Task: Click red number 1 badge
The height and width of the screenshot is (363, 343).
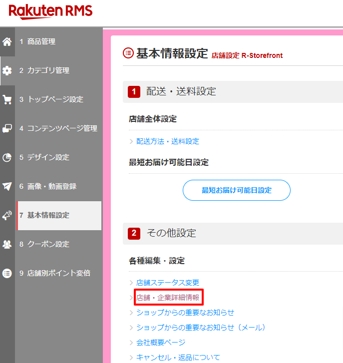Action: (134, 92)
